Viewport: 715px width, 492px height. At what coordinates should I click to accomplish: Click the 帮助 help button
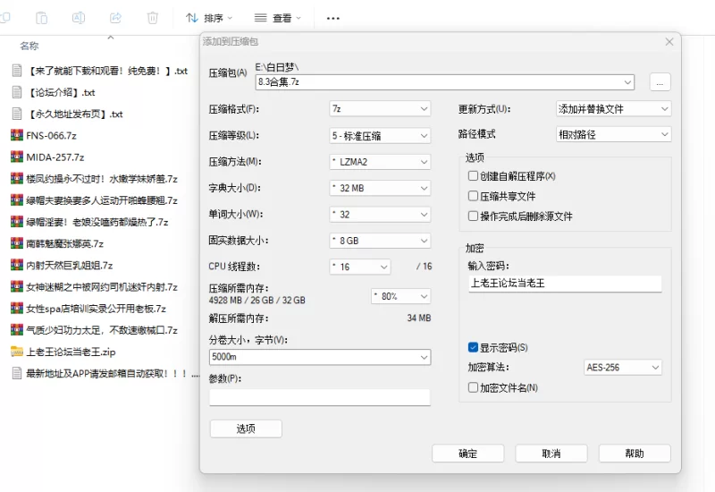tap(635, 454)
